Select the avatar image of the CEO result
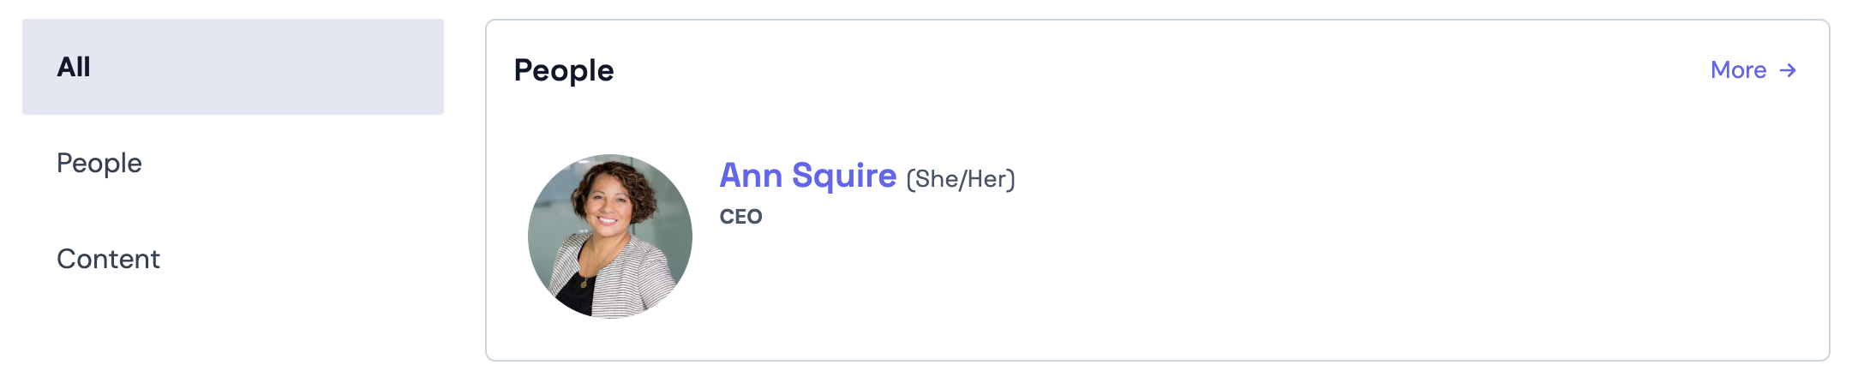The height and width of the screenshot is (377, 1858). pos(610,236)
